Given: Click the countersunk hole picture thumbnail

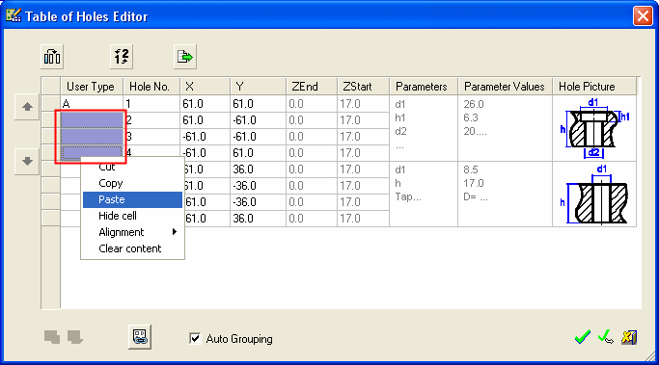Looking at the screenshot, I should (x=594, y=128).
